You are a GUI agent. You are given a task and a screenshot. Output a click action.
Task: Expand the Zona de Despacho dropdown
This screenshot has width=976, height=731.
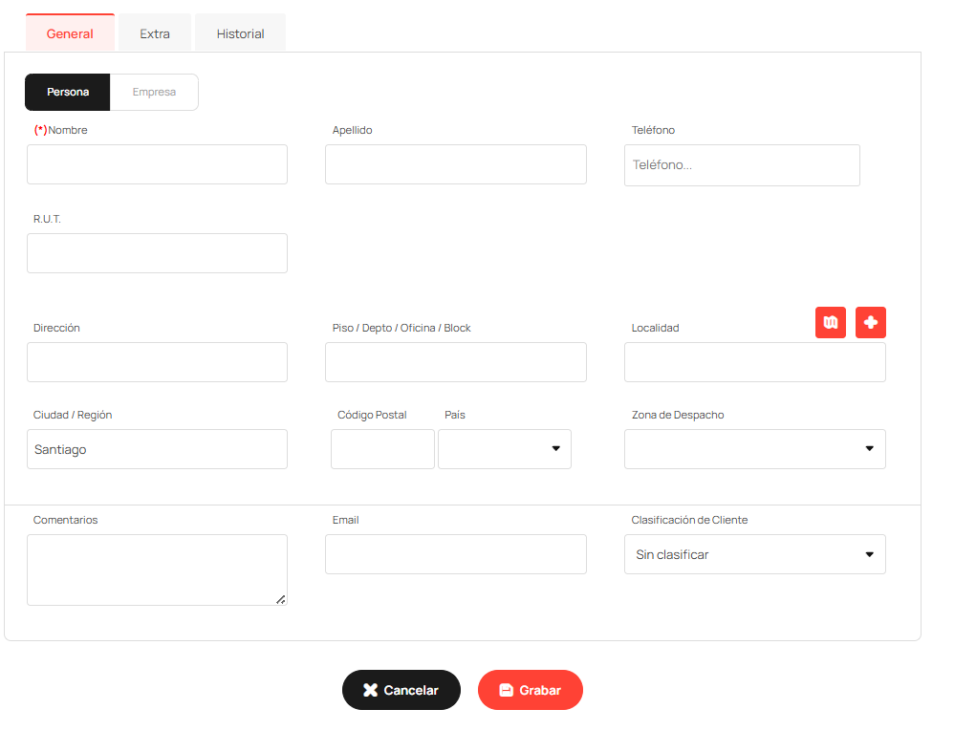(x=754, y=449)
